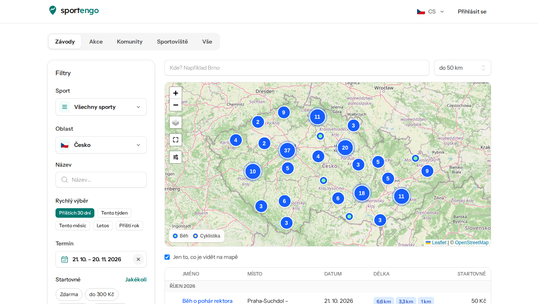Open the "do 50 km" distance selector
Screen dimensions: 538x304
click(463, 68)
